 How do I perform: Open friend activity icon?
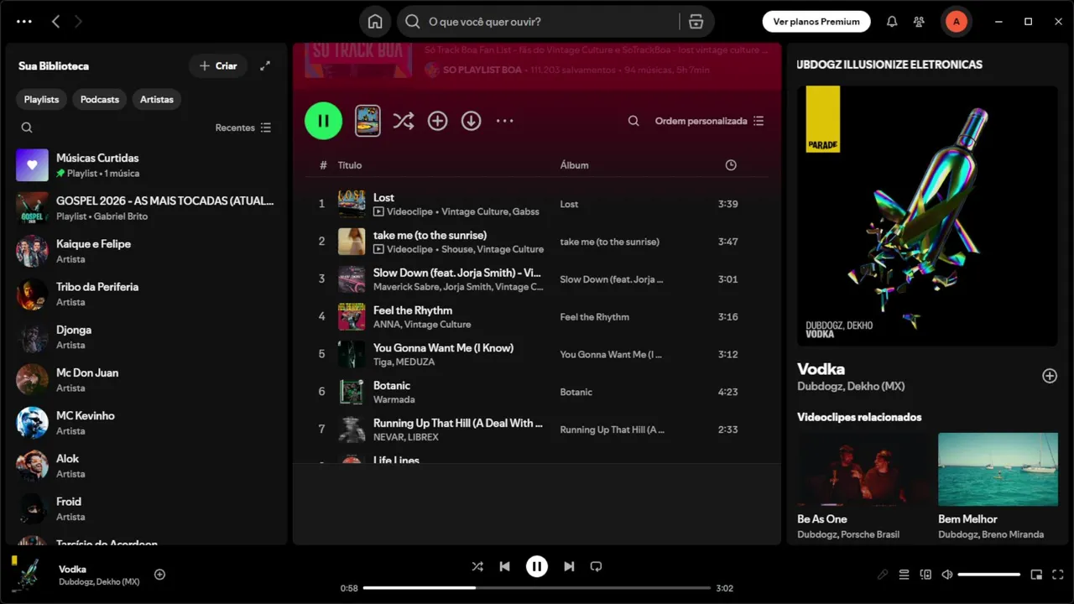920,22
